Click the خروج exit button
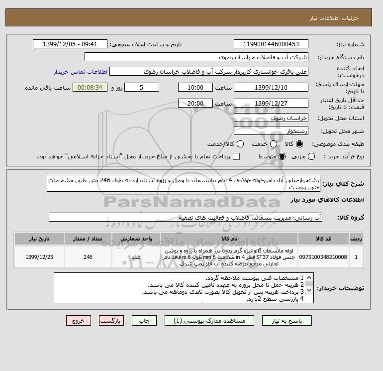Screen dimensions: 383x371 (79, 321)
